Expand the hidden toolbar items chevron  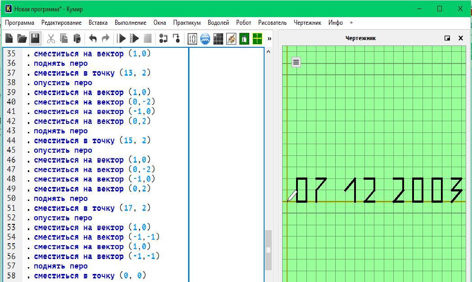269,39
